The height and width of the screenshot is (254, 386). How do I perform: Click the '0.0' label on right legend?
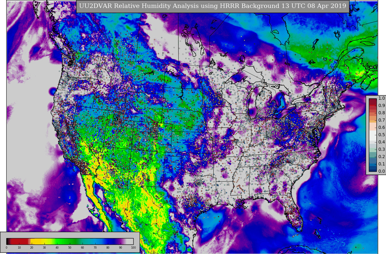click(382, 171)
